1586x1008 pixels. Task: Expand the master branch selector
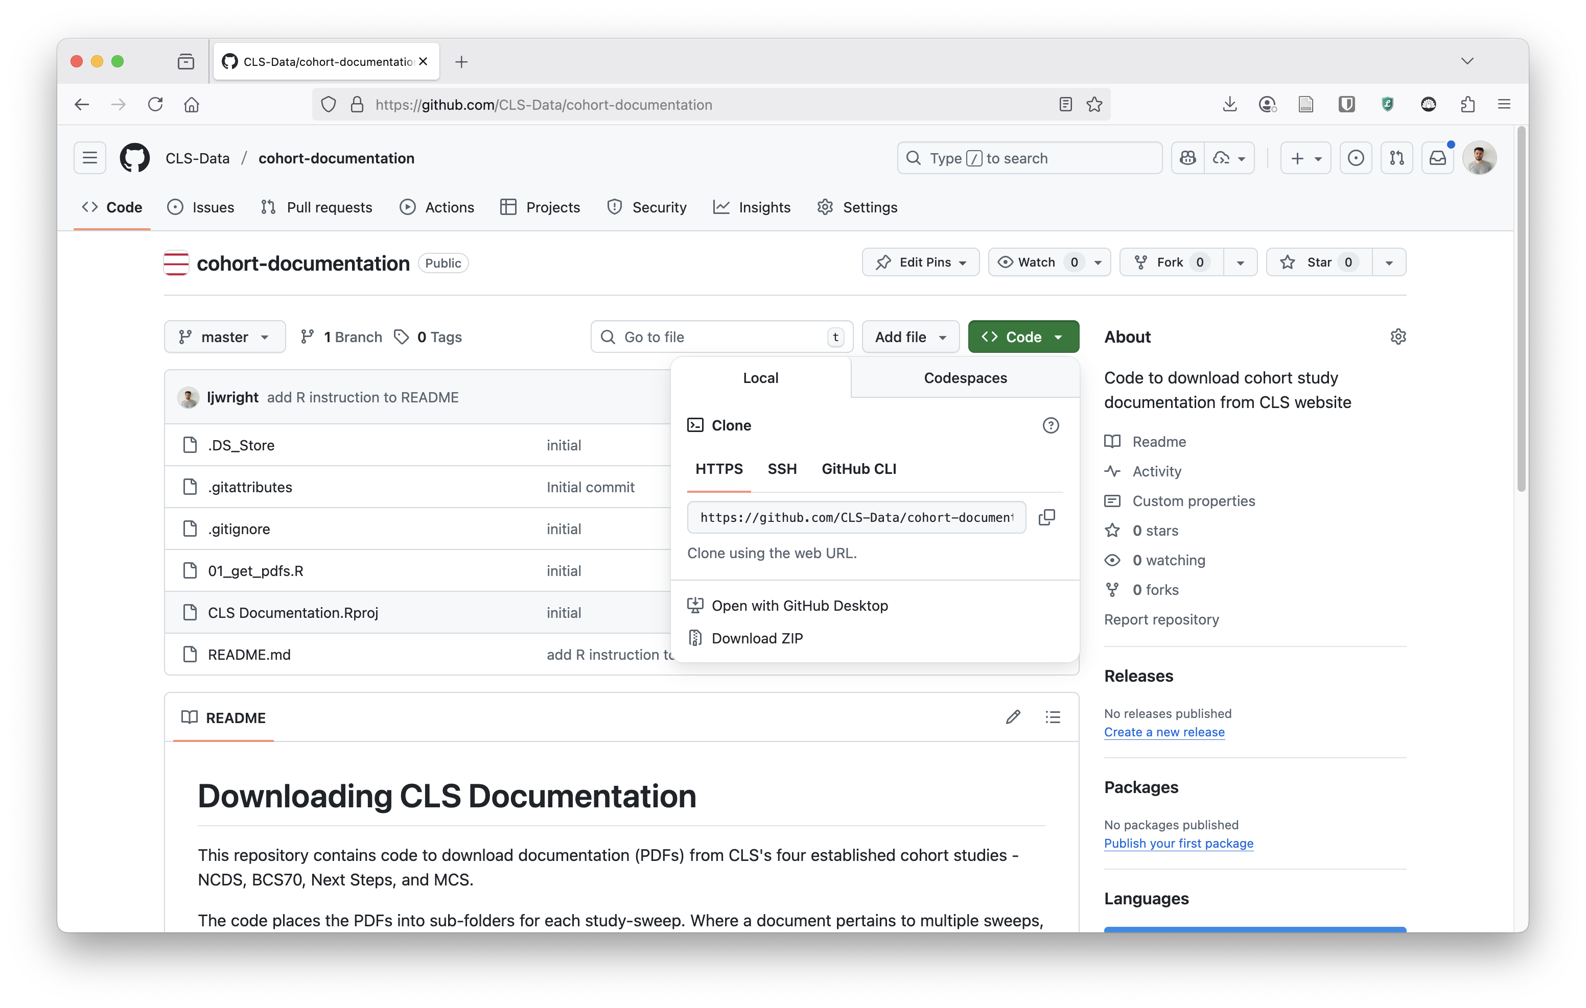(225, 337)
